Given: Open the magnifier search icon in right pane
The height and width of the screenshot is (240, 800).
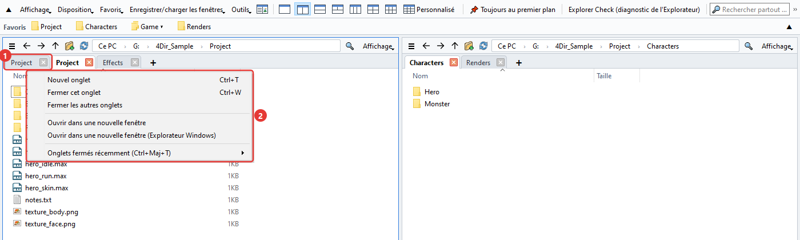Looking at the screenshot, I should [x=749, y=46].
